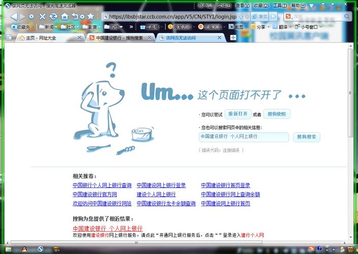Open the 工具(T) menu
The width and height of the screenshot is (358, 254).
[280, 5]
